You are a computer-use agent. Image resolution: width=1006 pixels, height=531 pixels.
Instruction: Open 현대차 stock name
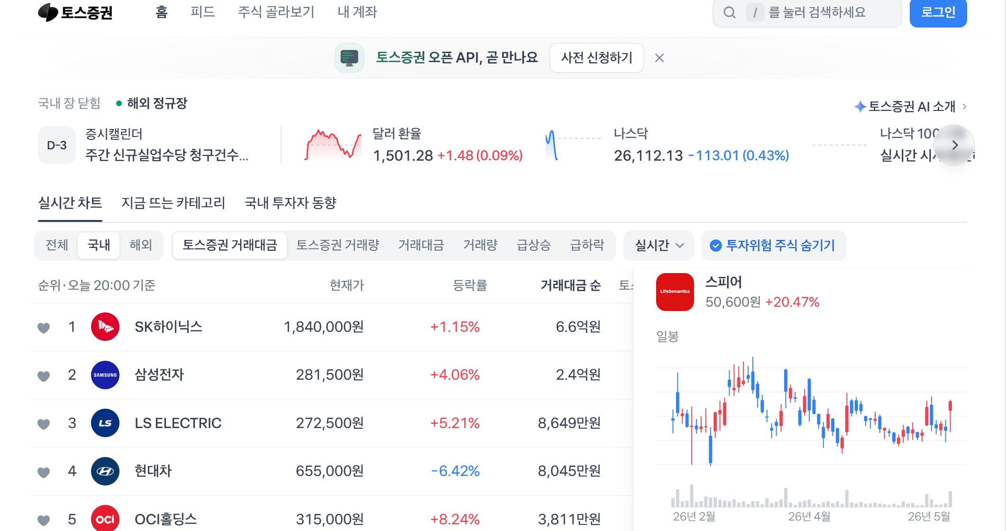tap(153, 471)
